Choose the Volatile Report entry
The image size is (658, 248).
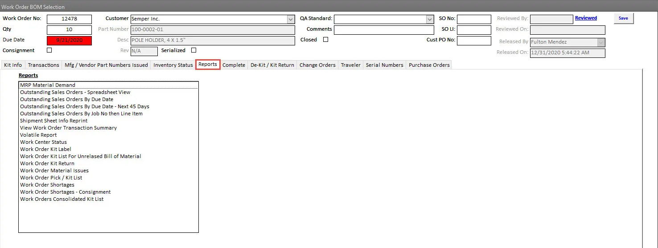38,135
